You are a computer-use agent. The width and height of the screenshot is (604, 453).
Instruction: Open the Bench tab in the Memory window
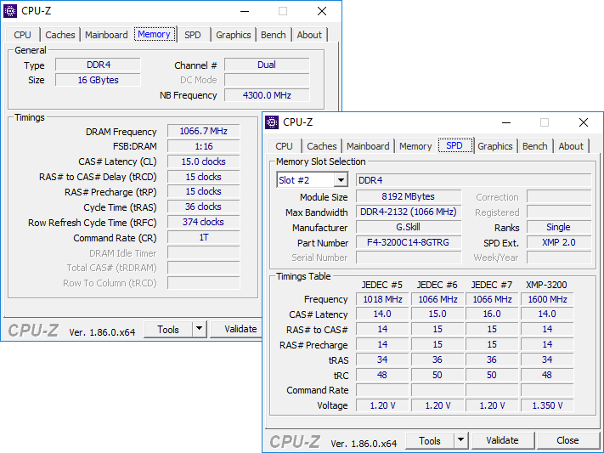pos(274,35)
